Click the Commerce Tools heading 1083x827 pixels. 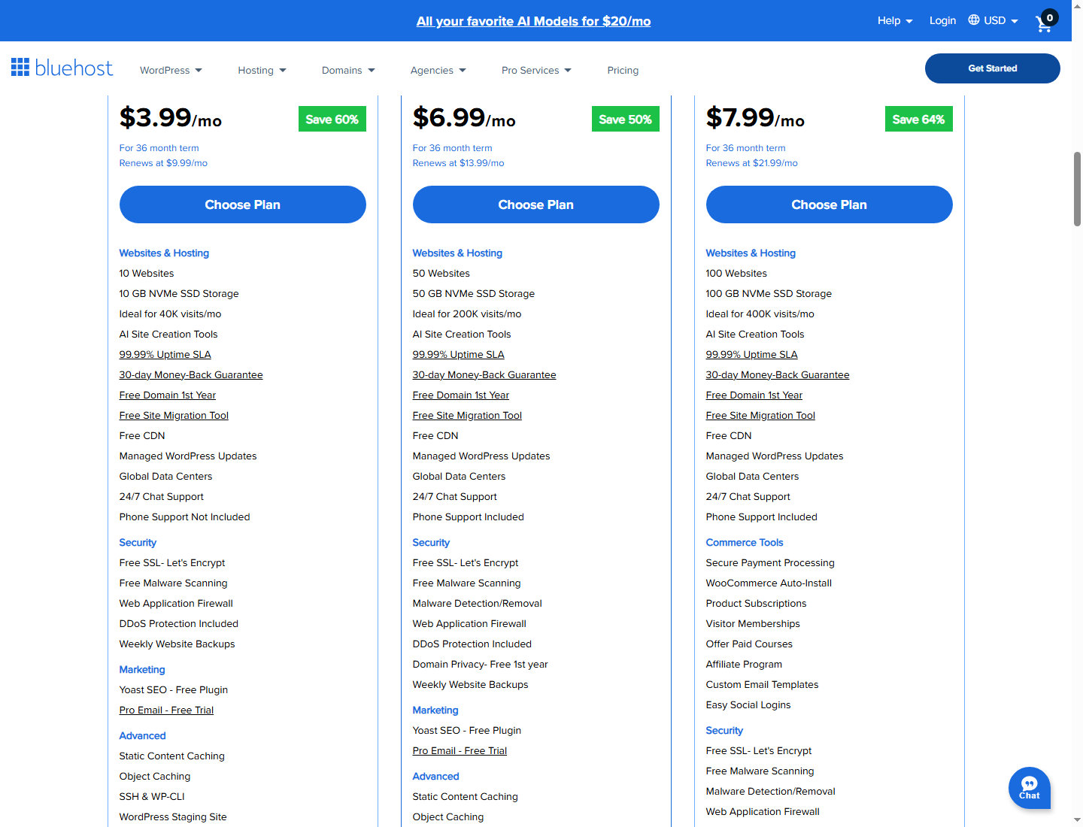point(744,542)
